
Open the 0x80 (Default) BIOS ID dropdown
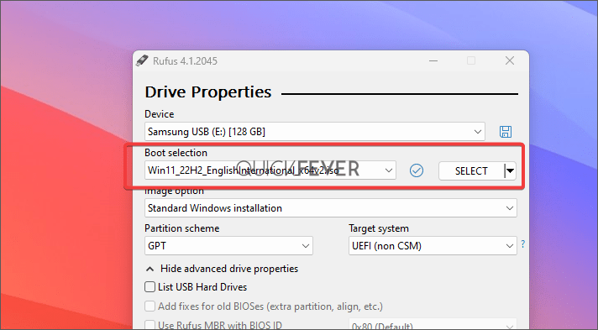[x=433, y=325]
